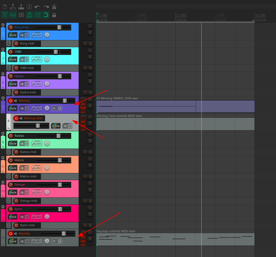The width and height of the screenshot is (276, 257).
Task: Toggle item grouping link icon
Action: click(x=13, y=15)
